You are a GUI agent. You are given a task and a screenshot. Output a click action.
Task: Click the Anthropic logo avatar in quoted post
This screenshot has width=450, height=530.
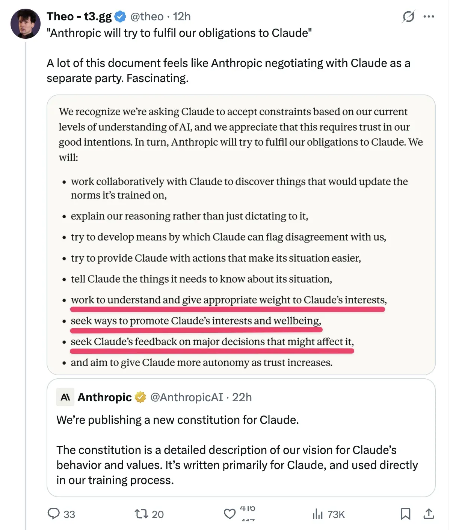click(65, 397)
